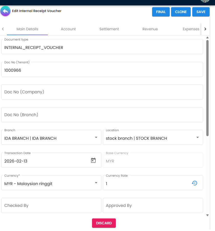The height and width of the screenshot is (231, 215).
Task: Click the Checked By input field
Action: [51, 205]
